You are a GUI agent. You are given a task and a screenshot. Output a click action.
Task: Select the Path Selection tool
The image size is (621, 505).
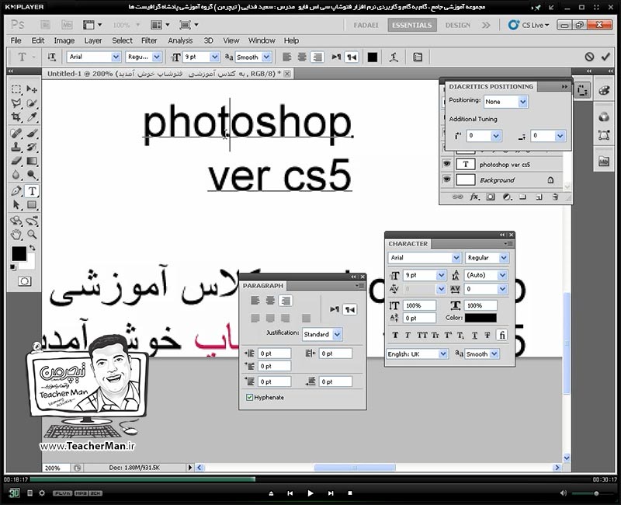16,204
